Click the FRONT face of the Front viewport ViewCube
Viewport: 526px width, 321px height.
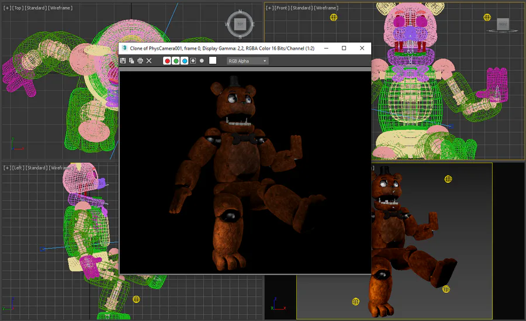(x=503, y=24)
